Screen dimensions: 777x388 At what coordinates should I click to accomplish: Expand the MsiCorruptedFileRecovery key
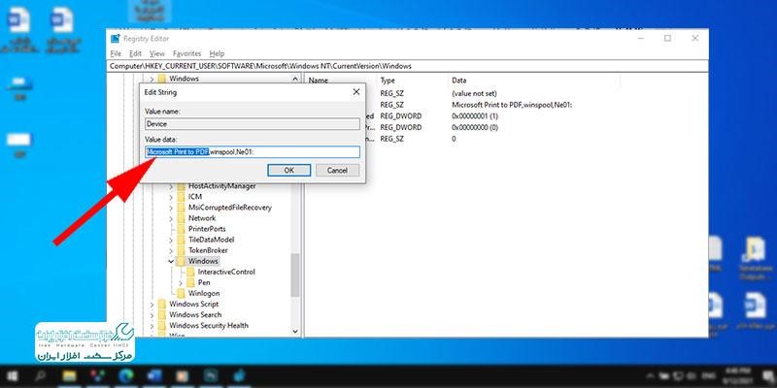[171, 208]
